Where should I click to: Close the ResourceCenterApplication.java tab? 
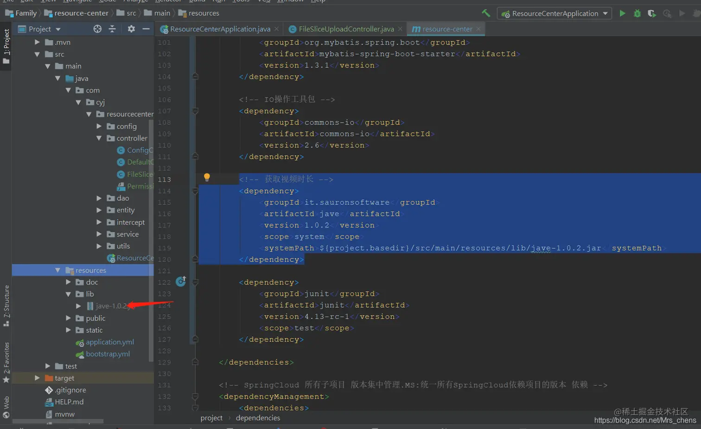(x=277, y=29)
